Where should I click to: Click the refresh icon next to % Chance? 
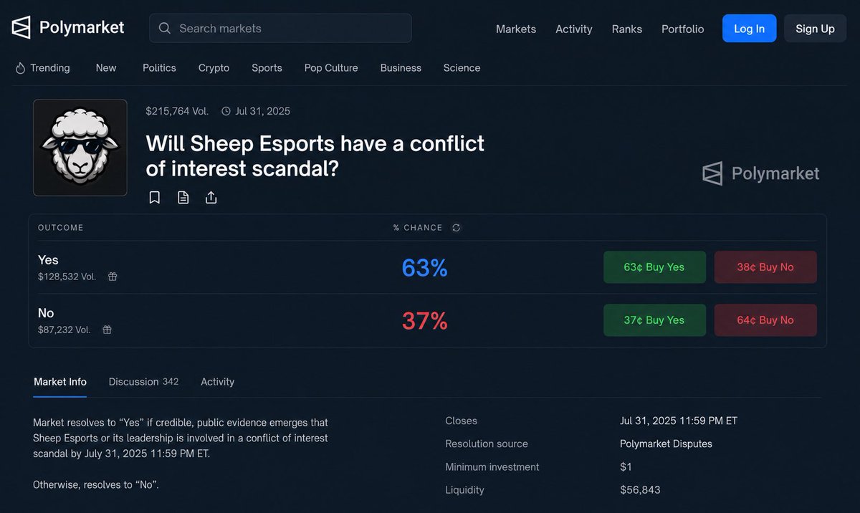click(x=457, y=228)
